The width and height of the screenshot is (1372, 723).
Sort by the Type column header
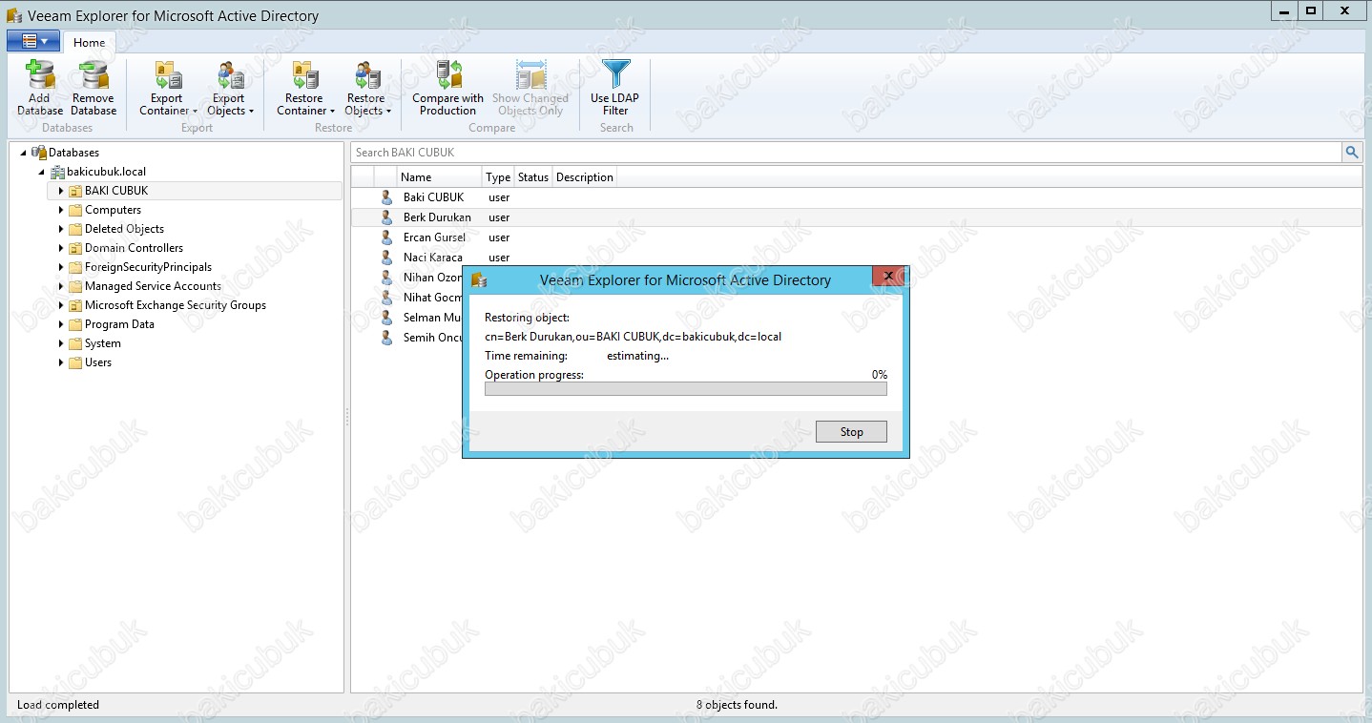497,177
